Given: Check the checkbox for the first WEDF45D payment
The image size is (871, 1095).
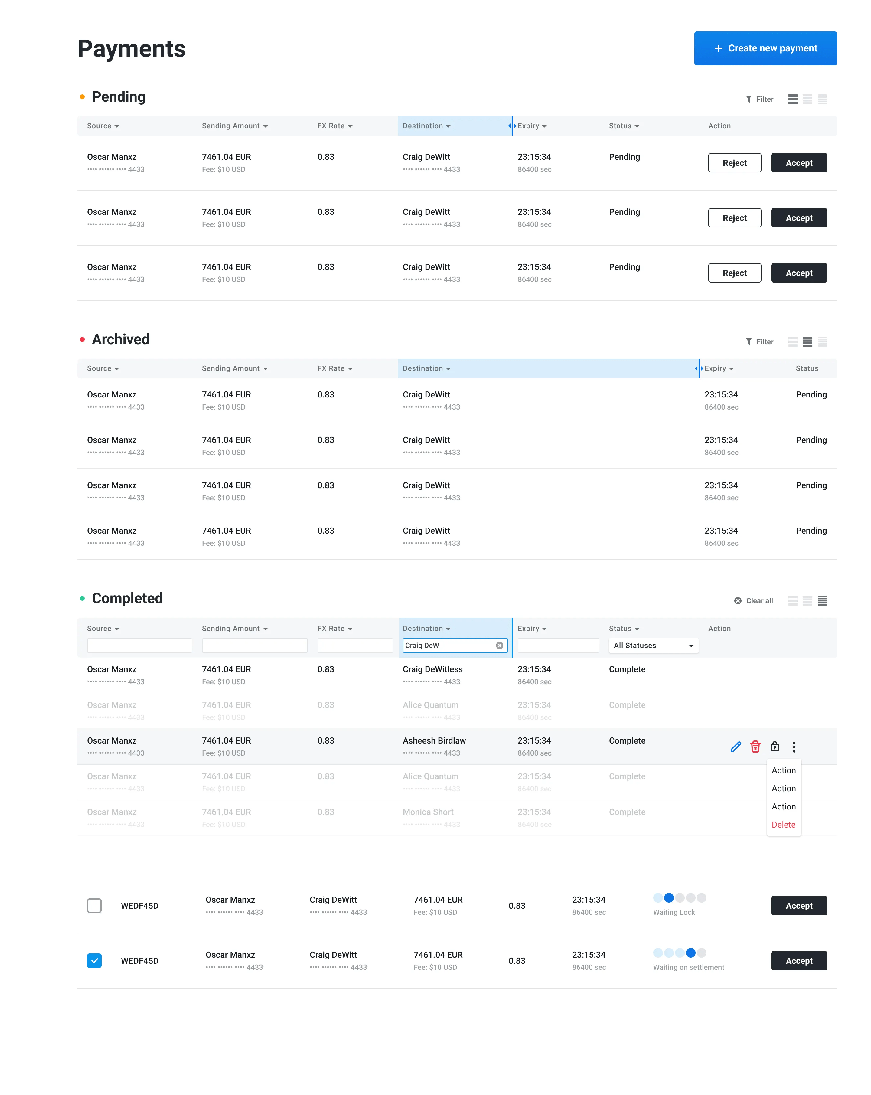Looking at the screenshot, I should pyautogui.click(x=94, y=906).
